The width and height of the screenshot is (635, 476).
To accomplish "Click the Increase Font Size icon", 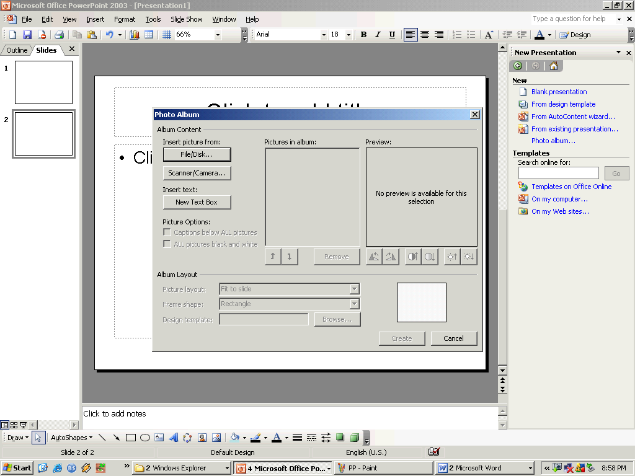I will pyautogui.click(x=489, y=35).
